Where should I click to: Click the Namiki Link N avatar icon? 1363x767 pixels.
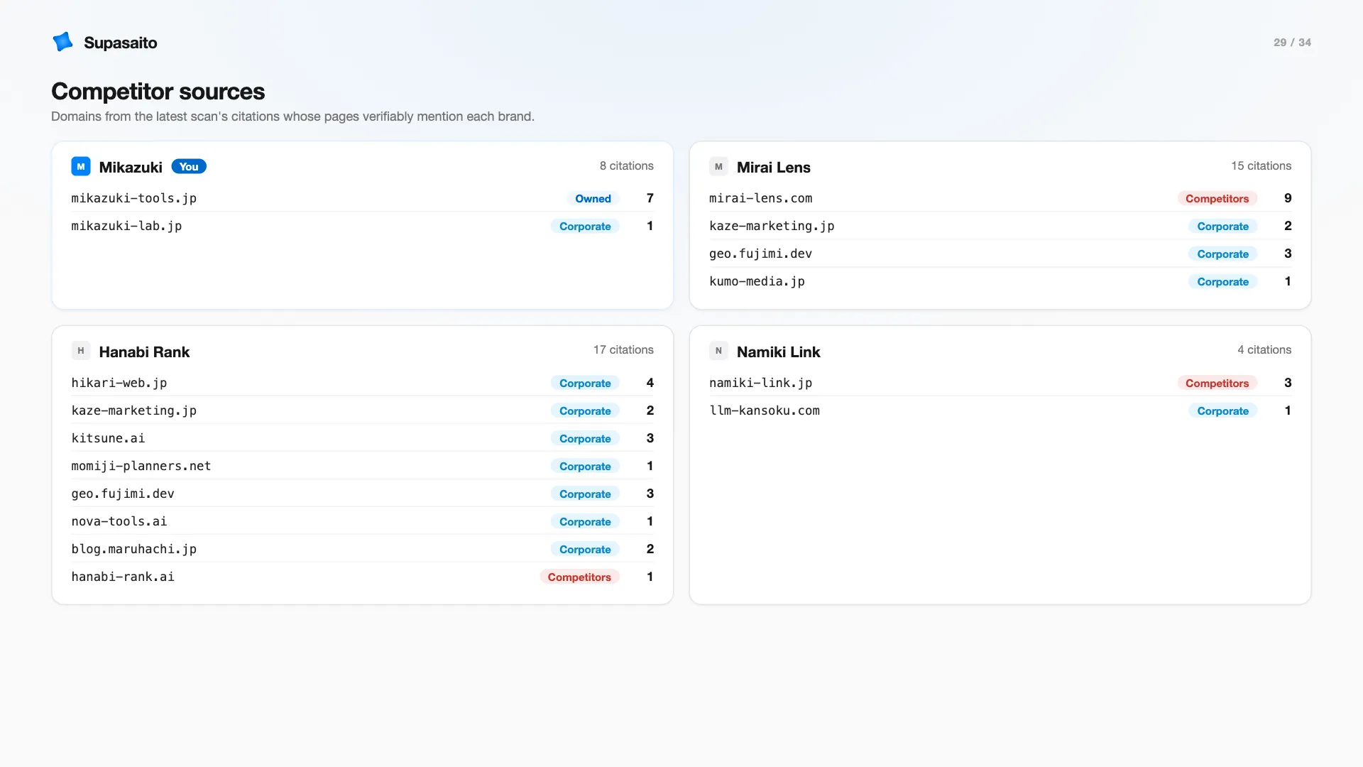718,351
